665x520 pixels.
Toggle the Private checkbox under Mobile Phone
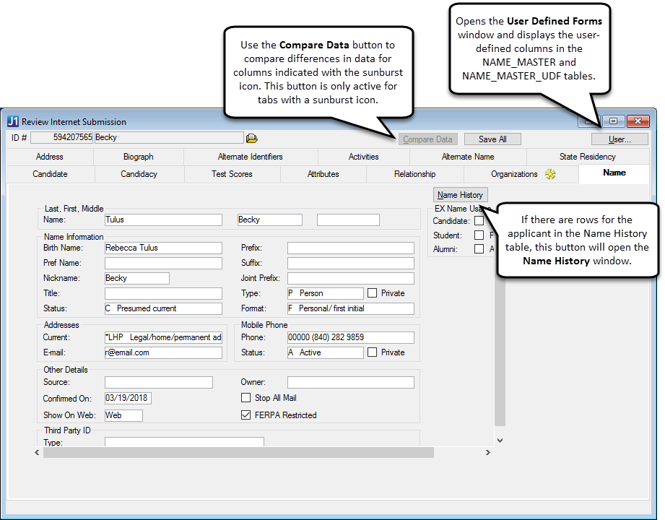click(372, 352)
